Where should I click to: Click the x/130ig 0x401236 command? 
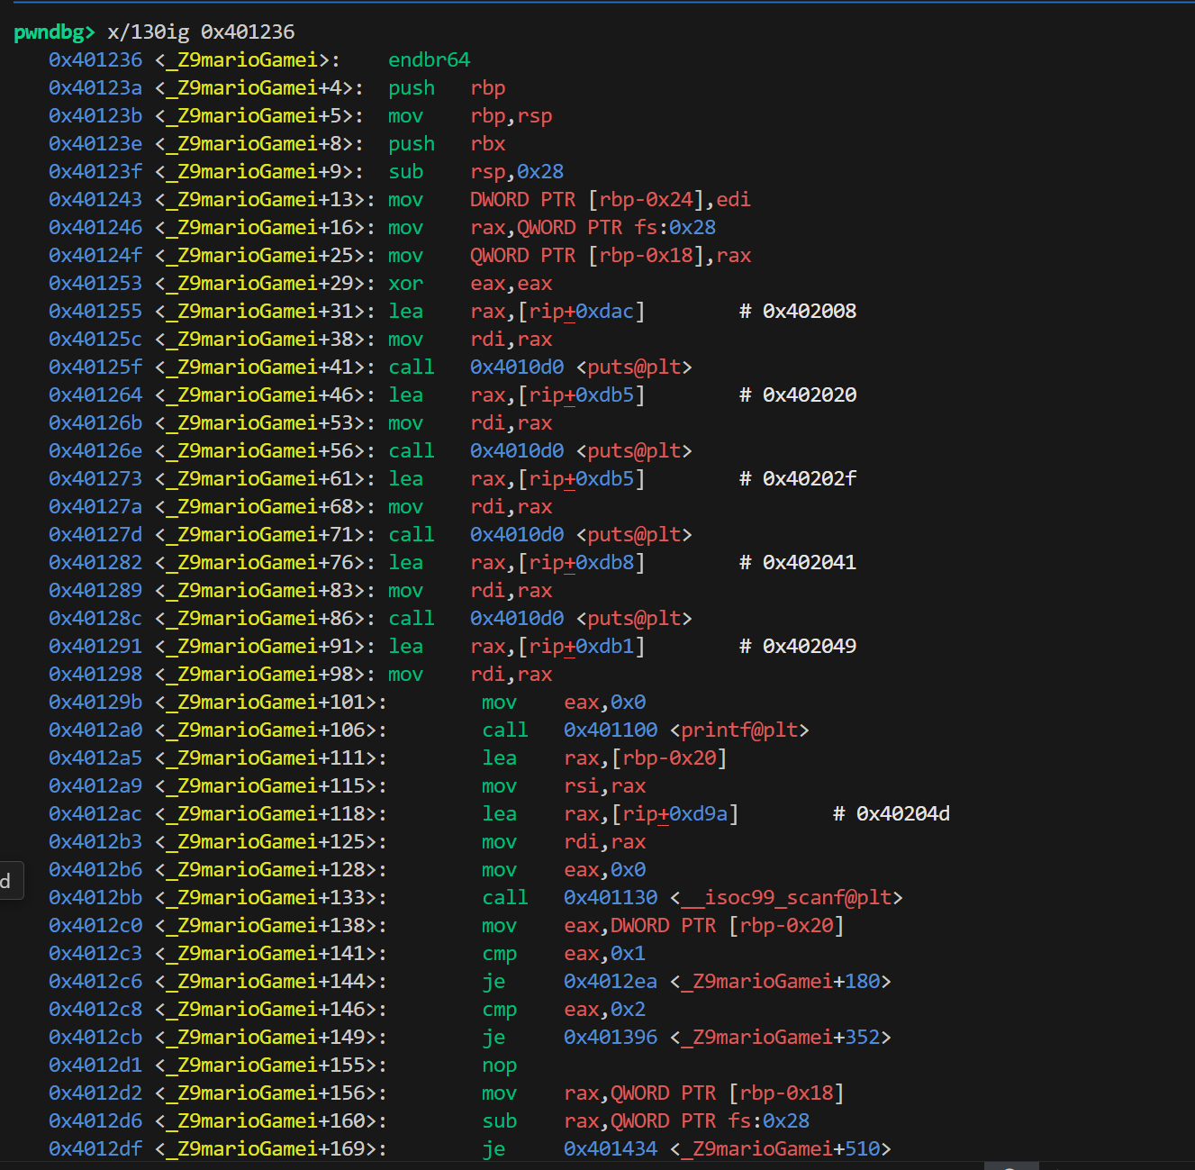pyautogui.click(x=201, y=32)
